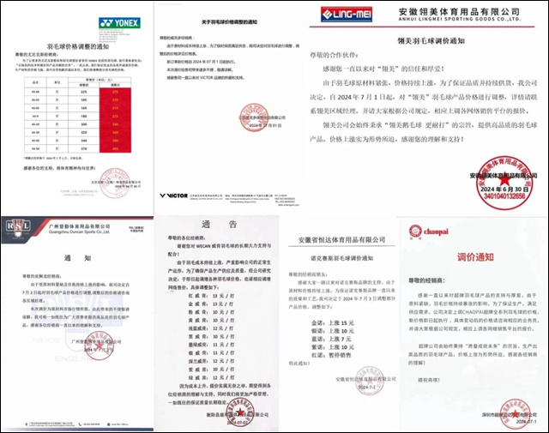Image resolution: width=549 pixels, height=433 pixels.
Task: Click the red stamp on Chaopai notice
Action: tap(515, 414)
